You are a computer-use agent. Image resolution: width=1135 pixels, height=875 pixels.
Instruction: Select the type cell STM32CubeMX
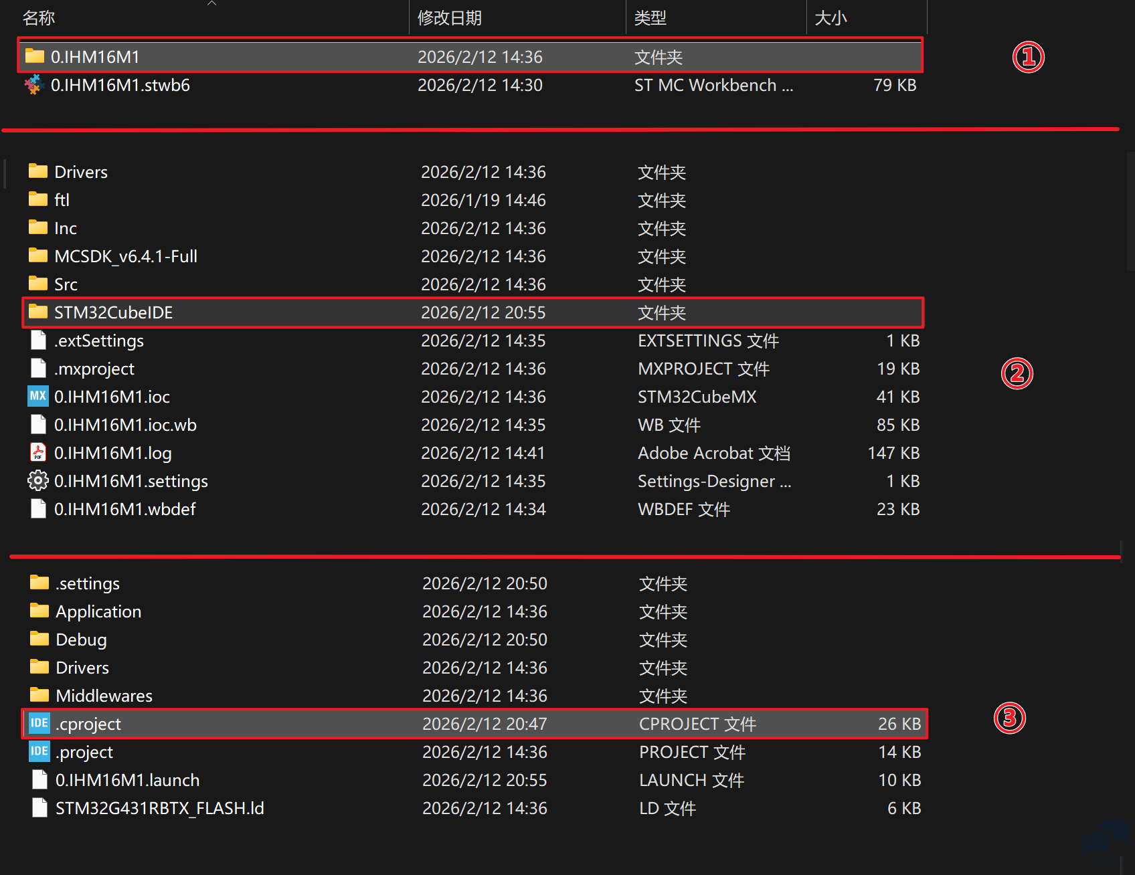click(x=697, y=397)
